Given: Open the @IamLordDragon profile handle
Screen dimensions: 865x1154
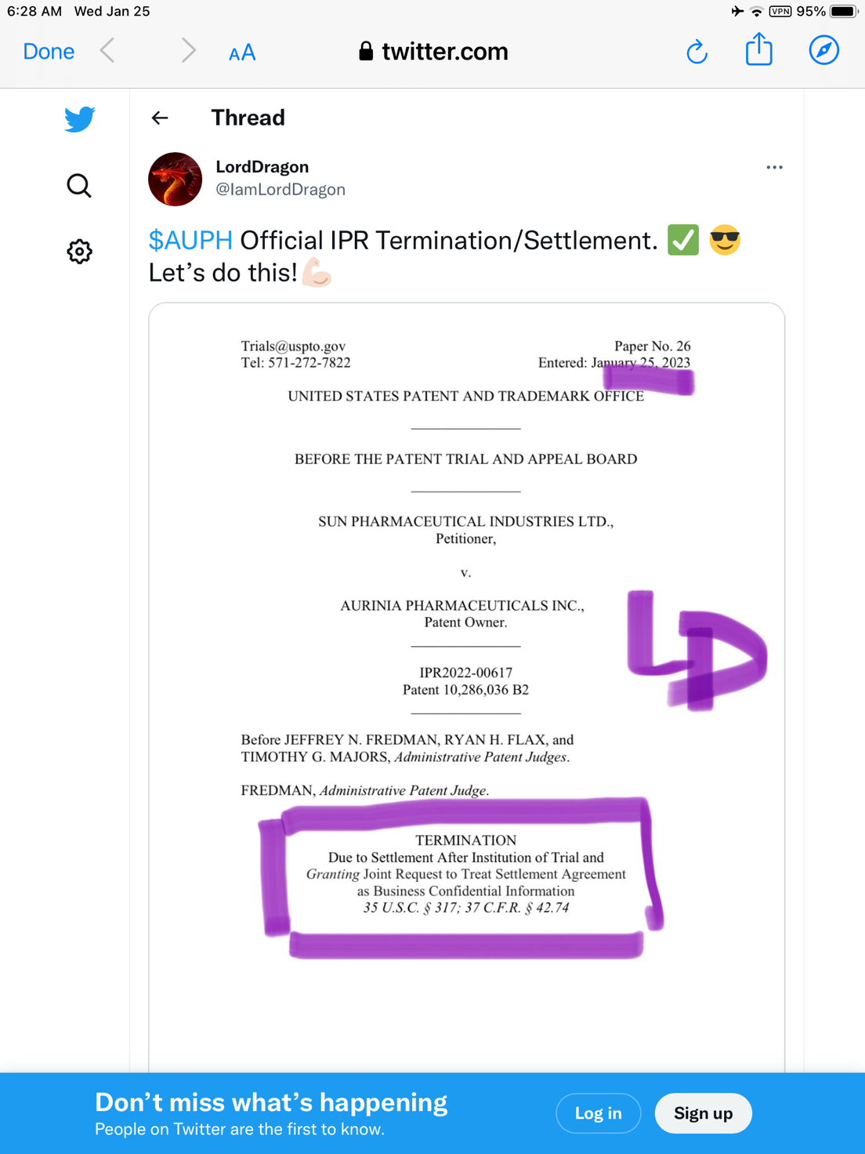Looking at the screenshot, I should click(280, 190).
